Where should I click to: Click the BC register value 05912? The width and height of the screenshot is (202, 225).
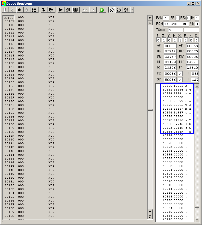pos(170,51)
